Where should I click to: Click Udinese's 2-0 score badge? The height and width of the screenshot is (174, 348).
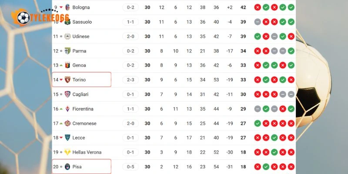point(130,37)
